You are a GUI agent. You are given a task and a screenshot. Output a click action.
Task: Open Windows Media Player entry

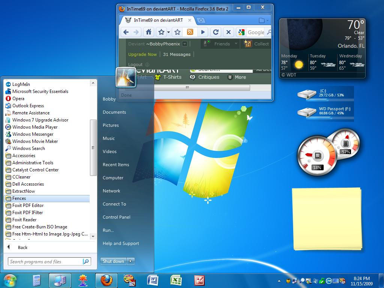click(x=31, y=127)
